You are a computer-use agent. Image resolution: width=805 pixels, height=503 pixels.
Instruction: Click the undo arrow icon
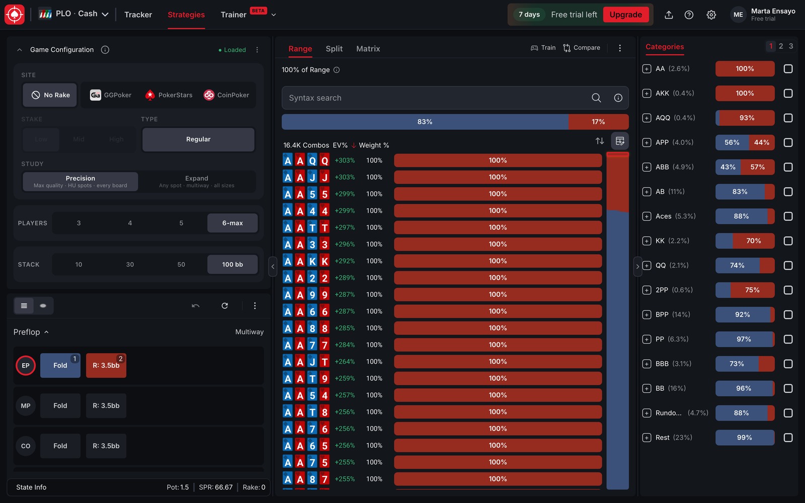coord(196,306)
